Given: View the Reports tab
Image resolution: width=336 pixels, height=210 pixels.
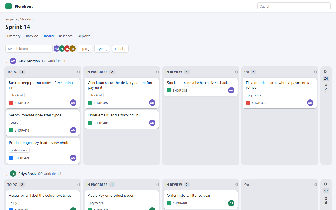Looking at the screenshot, I should [x=84, y=36].
